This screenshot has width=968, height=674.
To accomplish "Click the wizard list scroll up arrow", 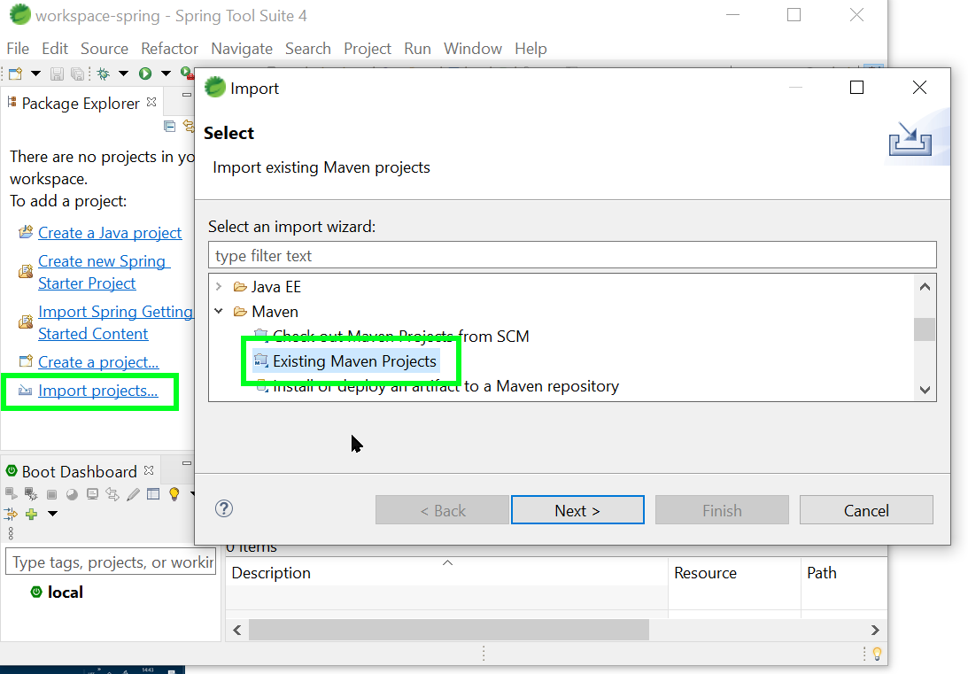I will click(x=925, y=287).
